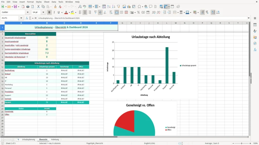This screenshot has height=145, width=259.
Task: Click the Copy icon
Action: (x=43, y=7)
